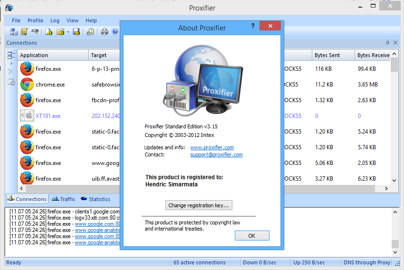Sort by Bytes Sent column header

pos(333,55)
